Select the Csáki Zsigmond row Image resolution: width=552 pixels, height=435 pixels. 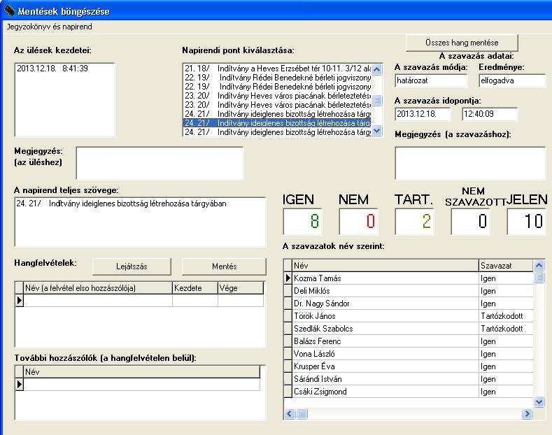(x=409, y=392)
